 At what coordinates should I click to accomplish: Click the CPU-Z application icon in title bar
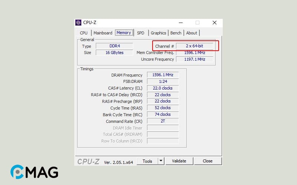point(78,23)
